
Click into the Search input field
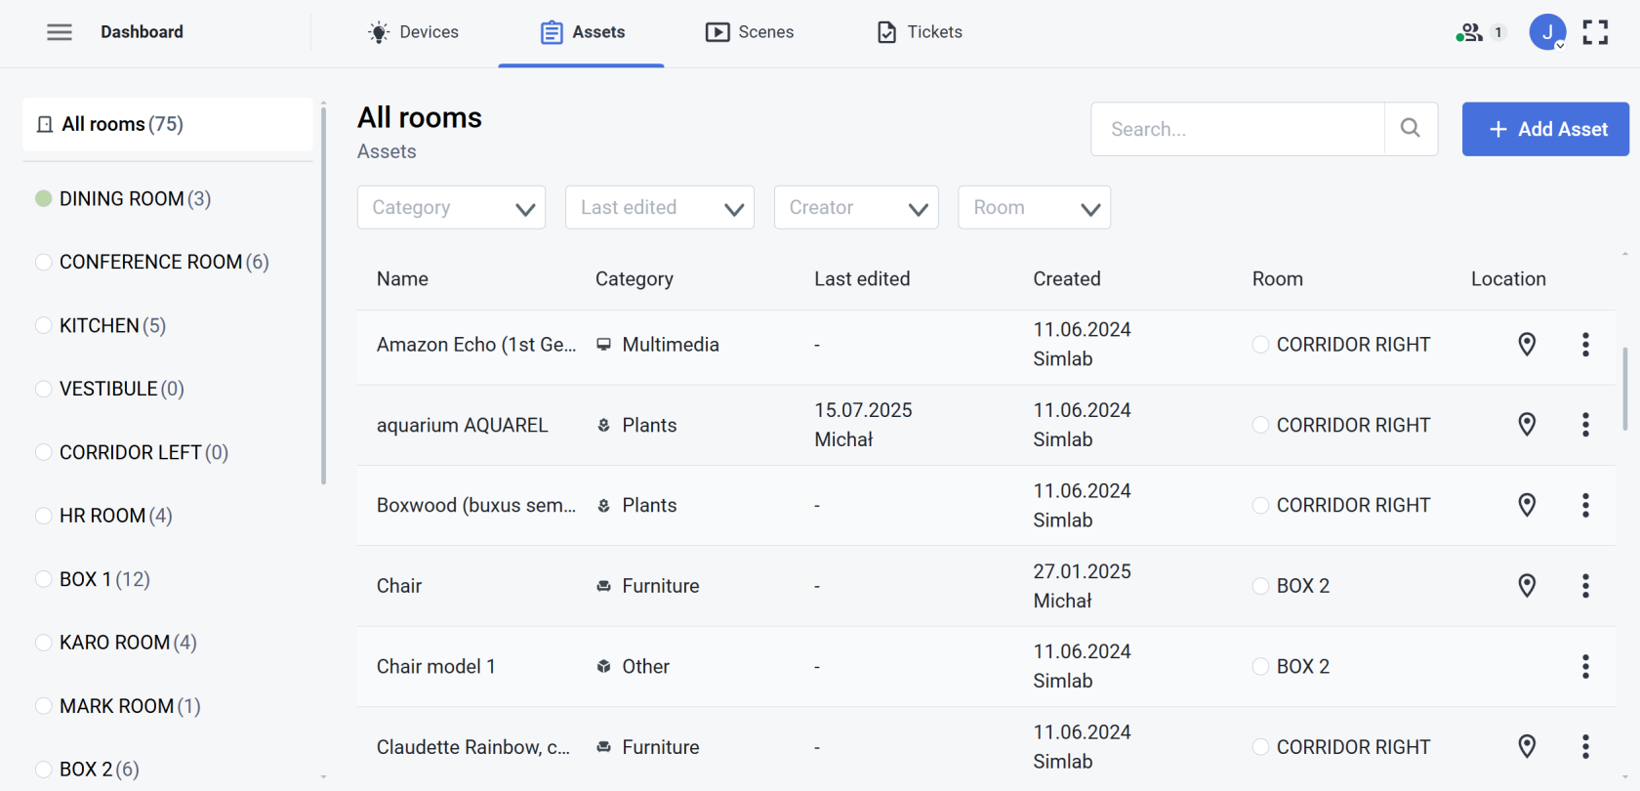pyautogui.click(x=1237, y=129)
